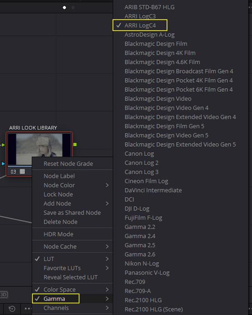Open Node Label entry
Screen dimensions: 252x315
[59, 176]
